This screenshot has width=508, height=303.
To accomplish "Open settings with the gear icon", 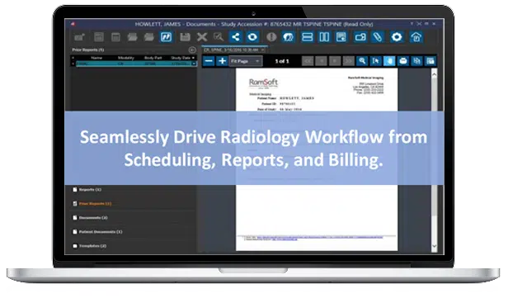I will tap(396, 37).
